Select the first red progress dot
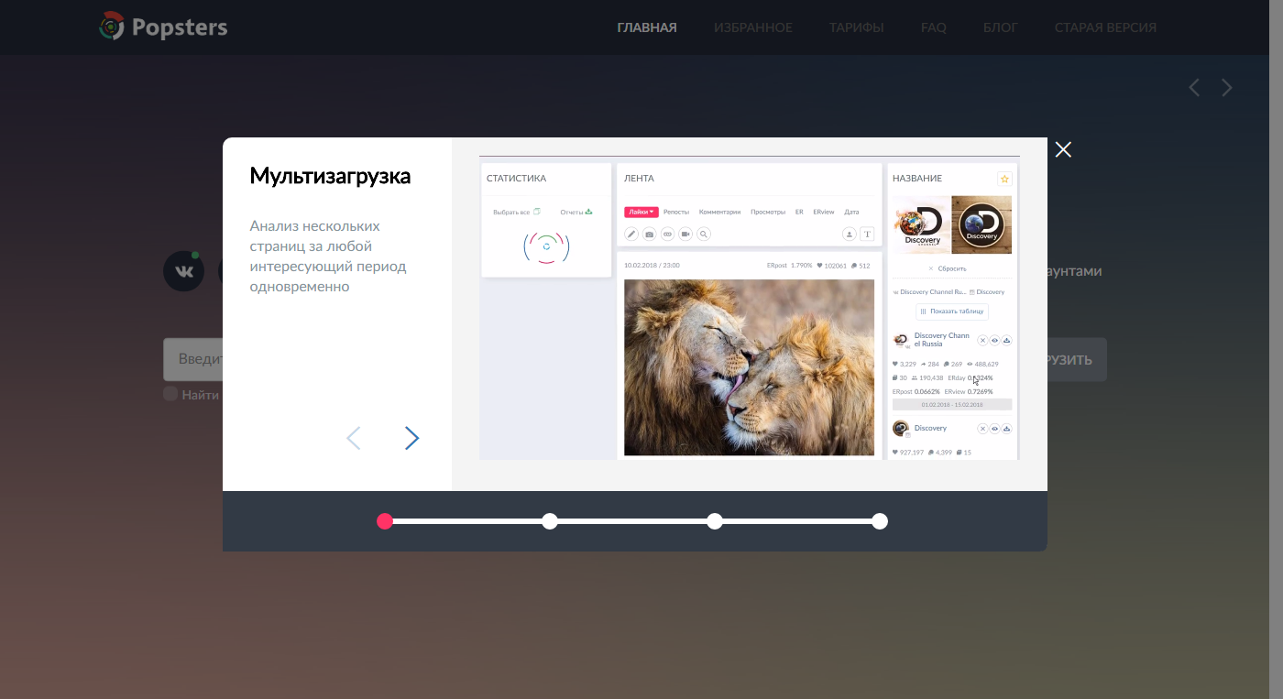This screenshot has width=1283, height=699. coord(385,521)
